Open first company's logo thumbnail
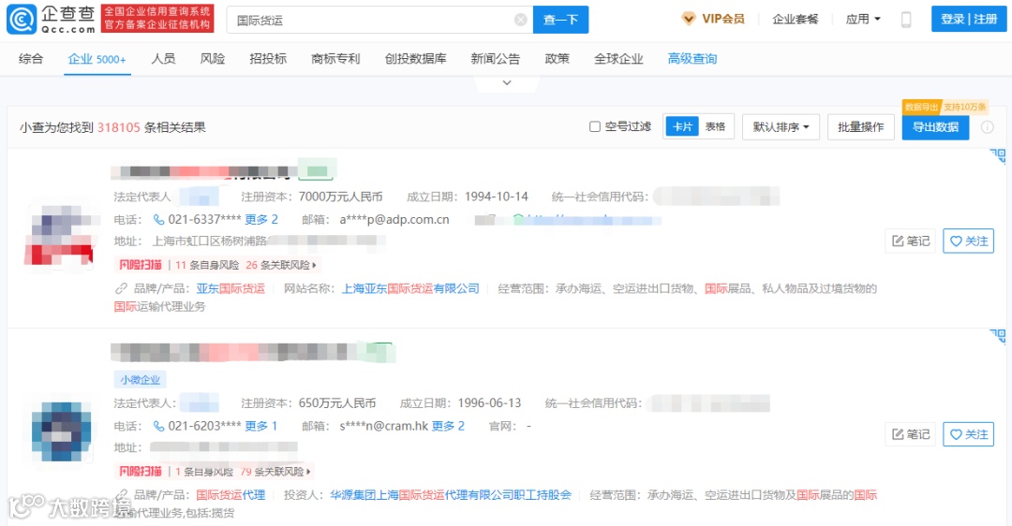This screenshot has width=1012, height=526. [60, 235]
